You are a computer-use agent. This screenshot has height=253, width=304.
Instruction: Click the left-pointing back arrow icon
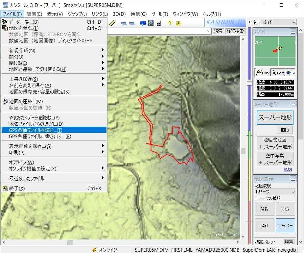click(124, 23)
